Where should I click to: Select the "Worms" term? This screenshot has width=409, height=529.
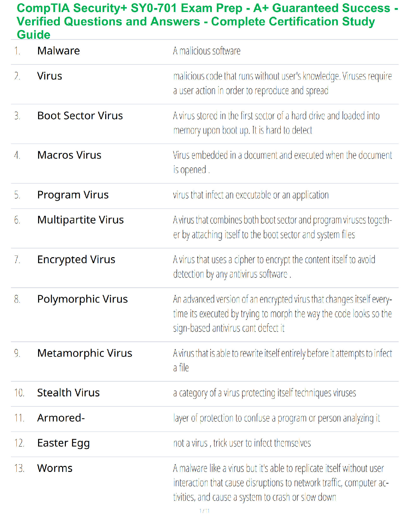(55, 468)
